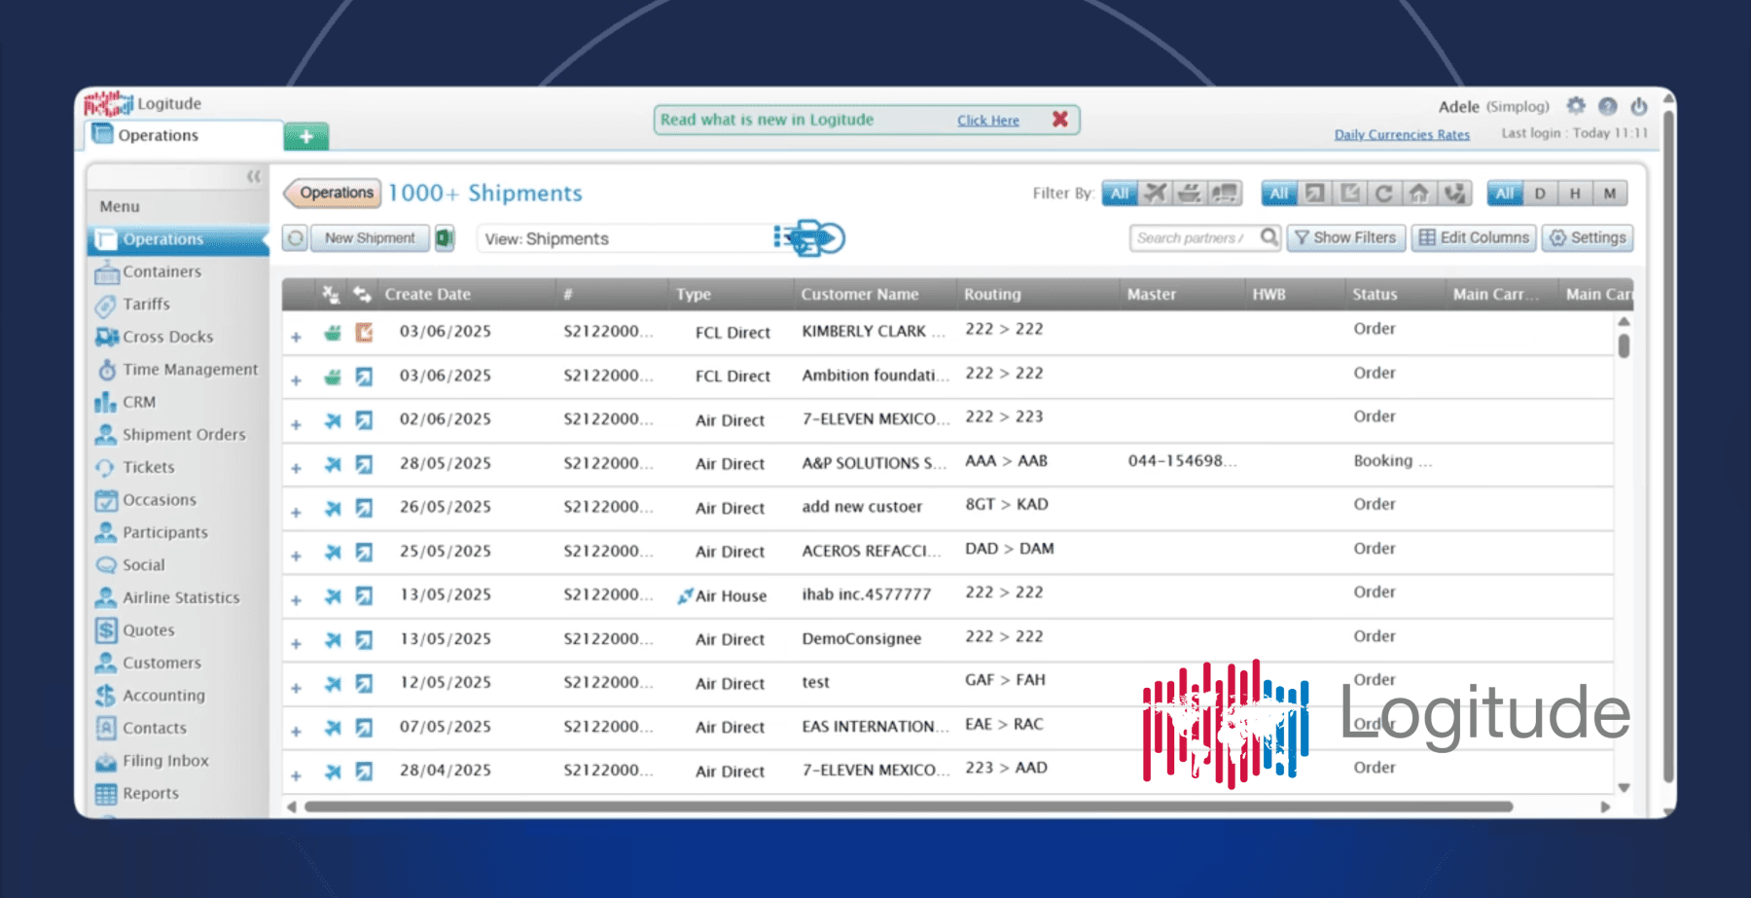Filter shipments by truck/land mode

click(x=1225, y=193)
